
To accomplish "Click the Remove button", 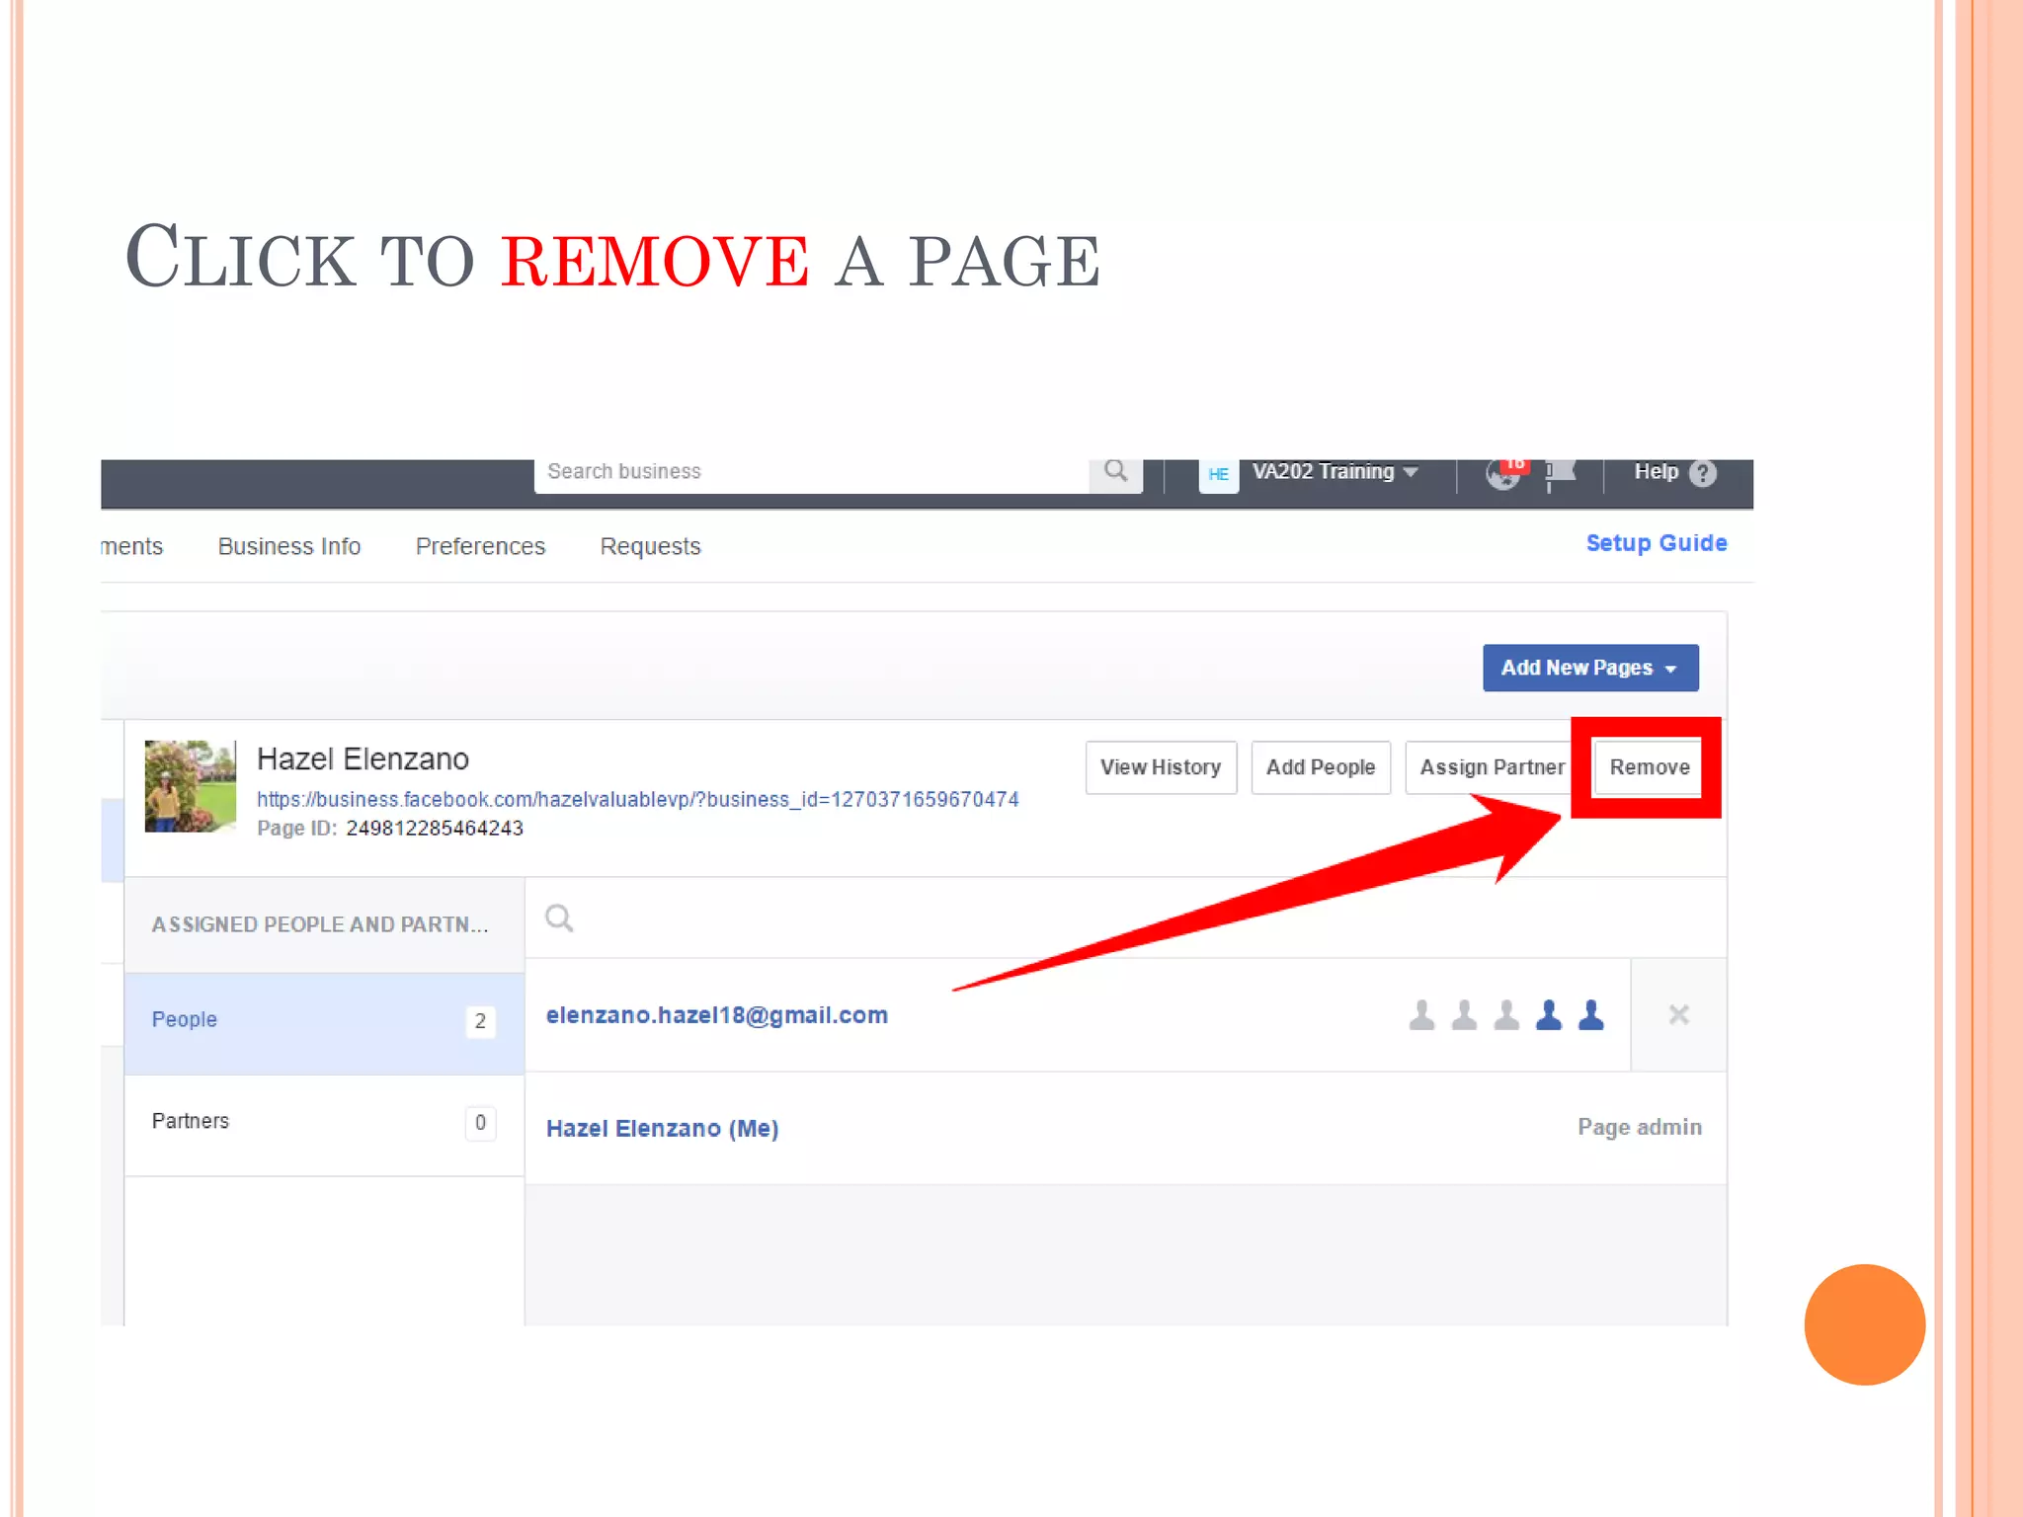I will 1649,767.
